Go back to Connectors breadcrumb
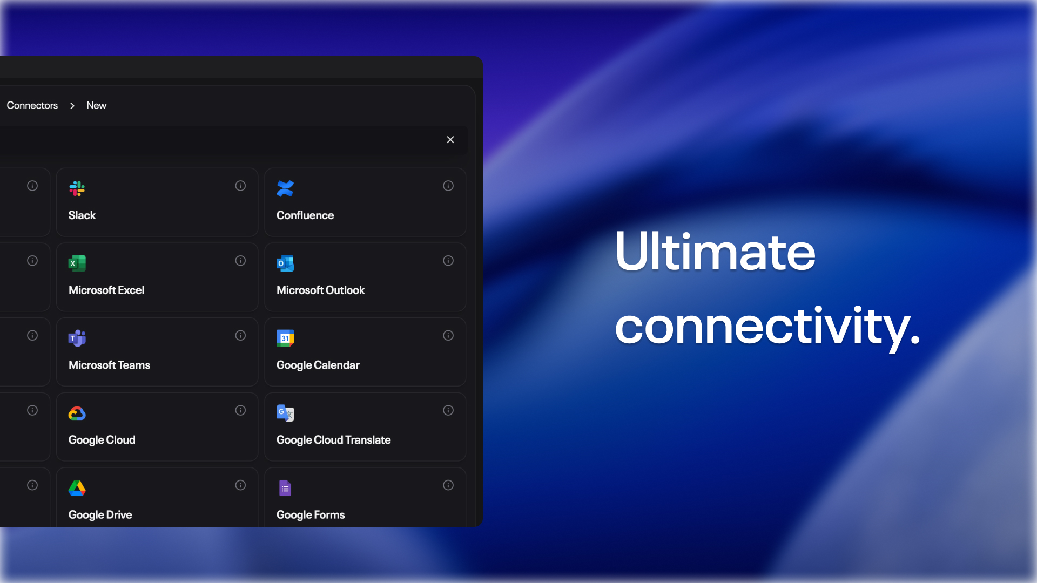The height and width of the screenshot is (583, 1037). (32, 105)
